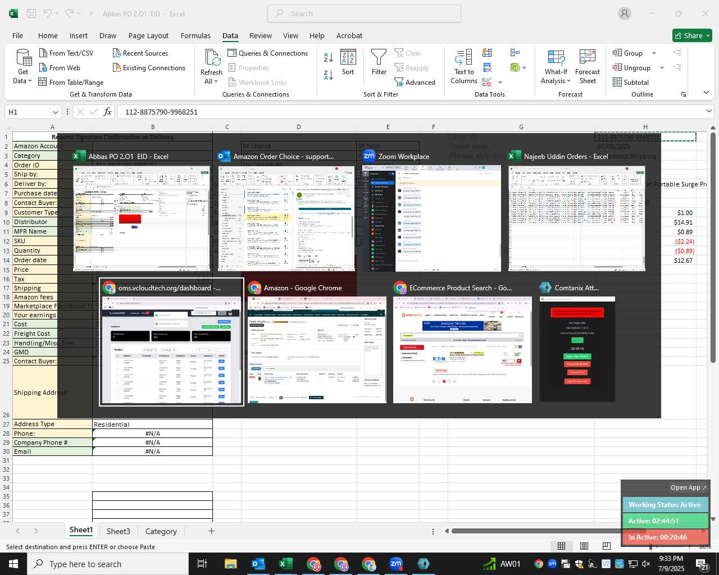Screen dimensions: 719x575
Task: Open File Explorer from taskbar
Action: click(x=230, y=564)
